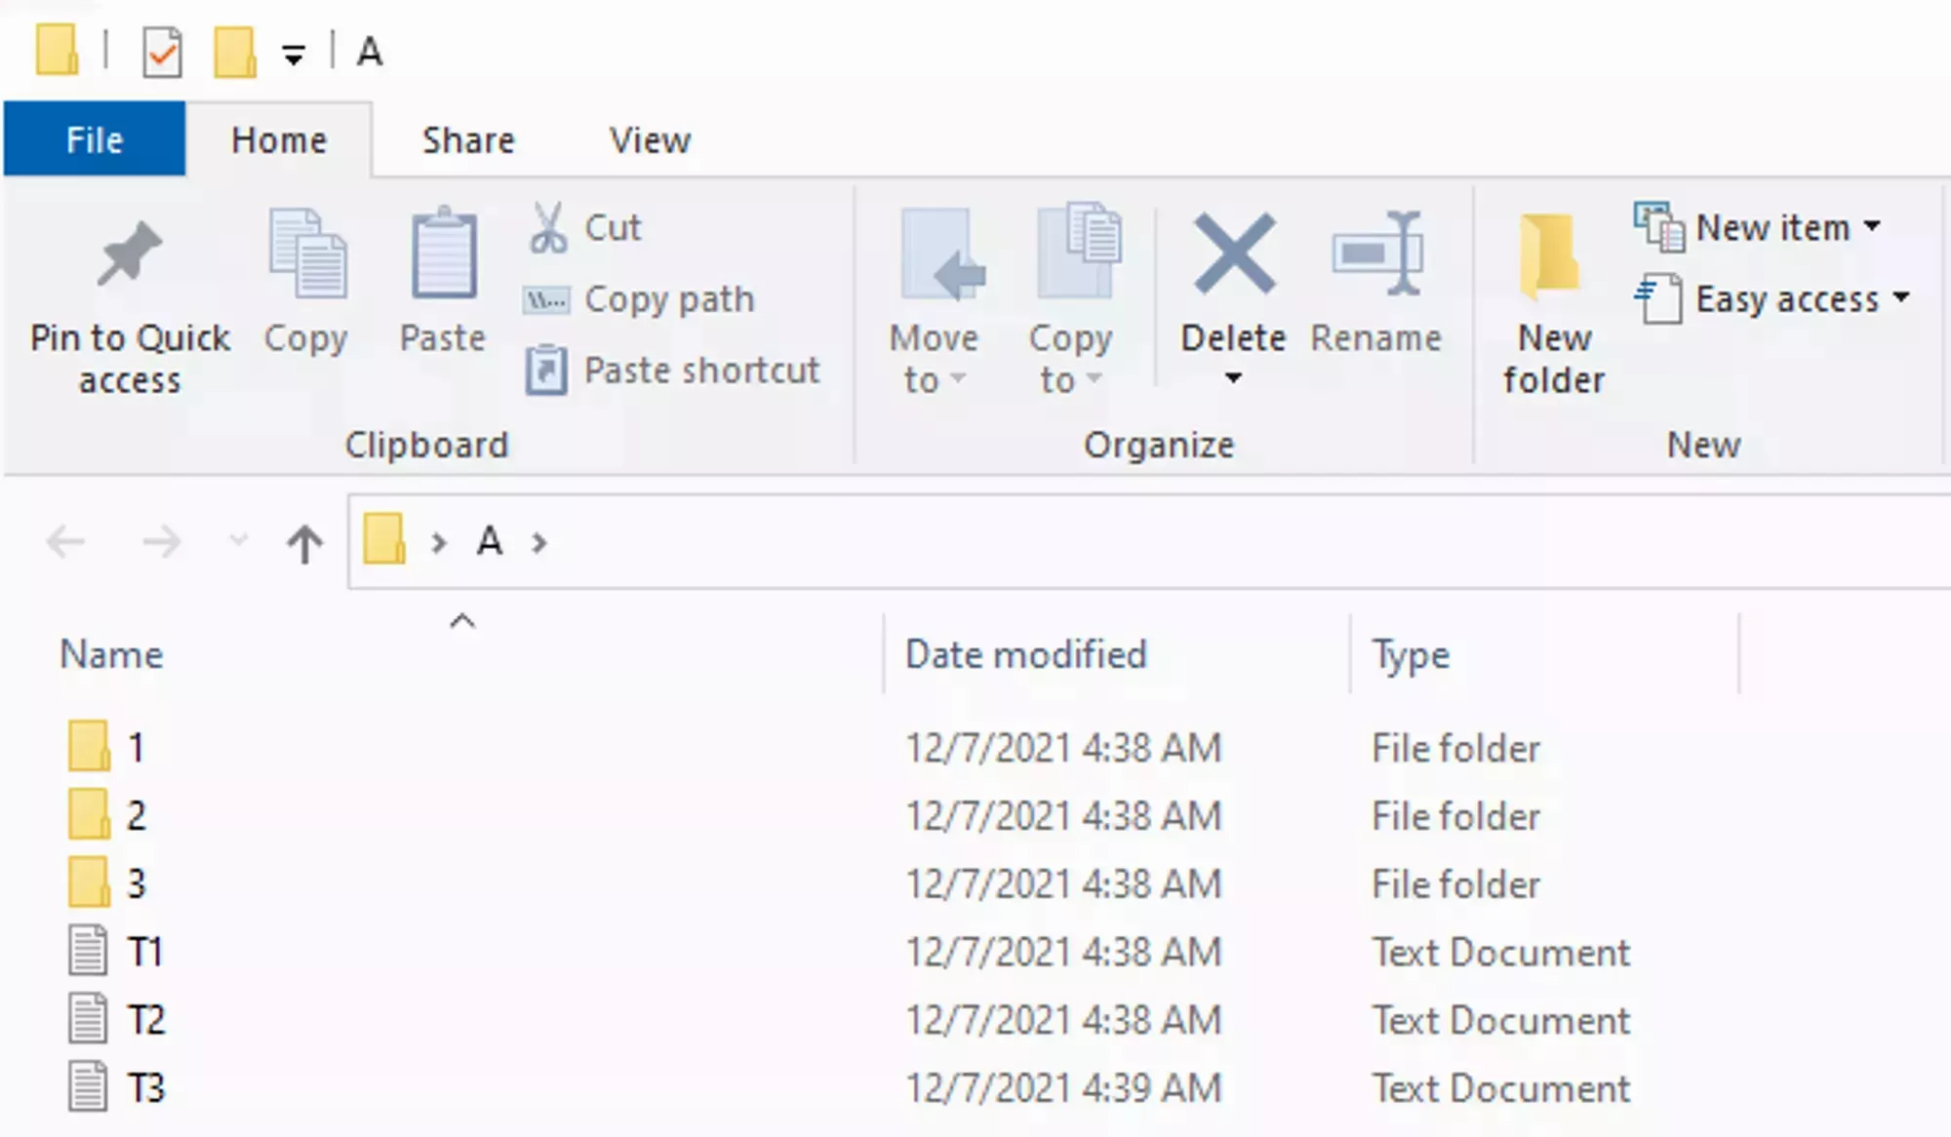Open the T3 text document

pyautogui.click(x=146, y=1086)
